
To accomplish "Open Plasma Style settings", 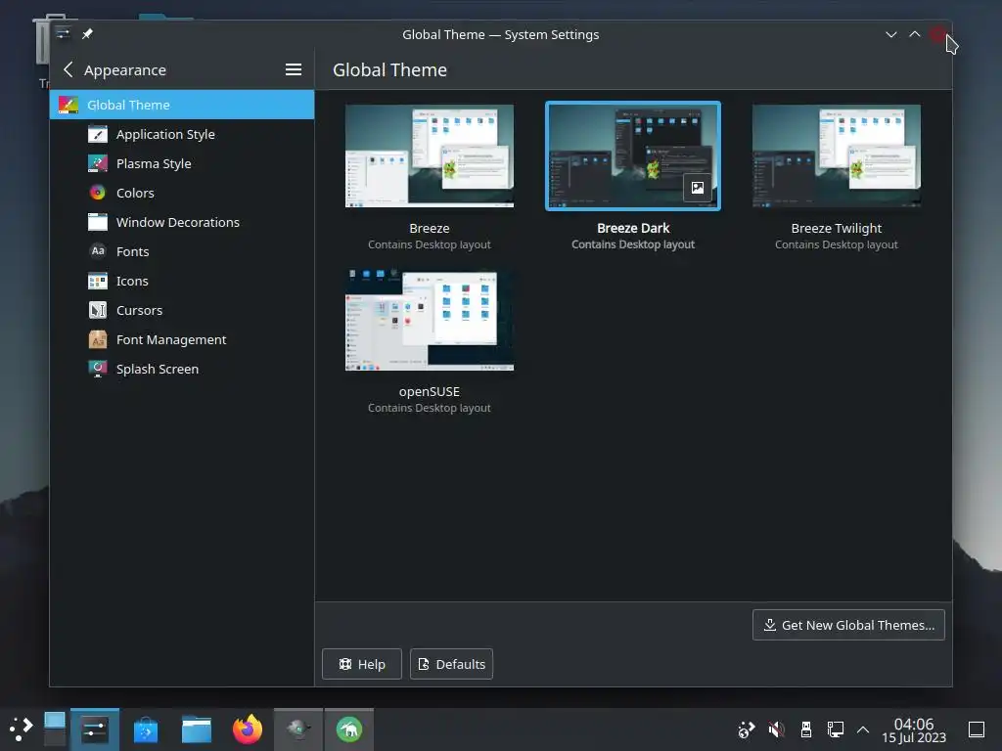I will [181, 163].
